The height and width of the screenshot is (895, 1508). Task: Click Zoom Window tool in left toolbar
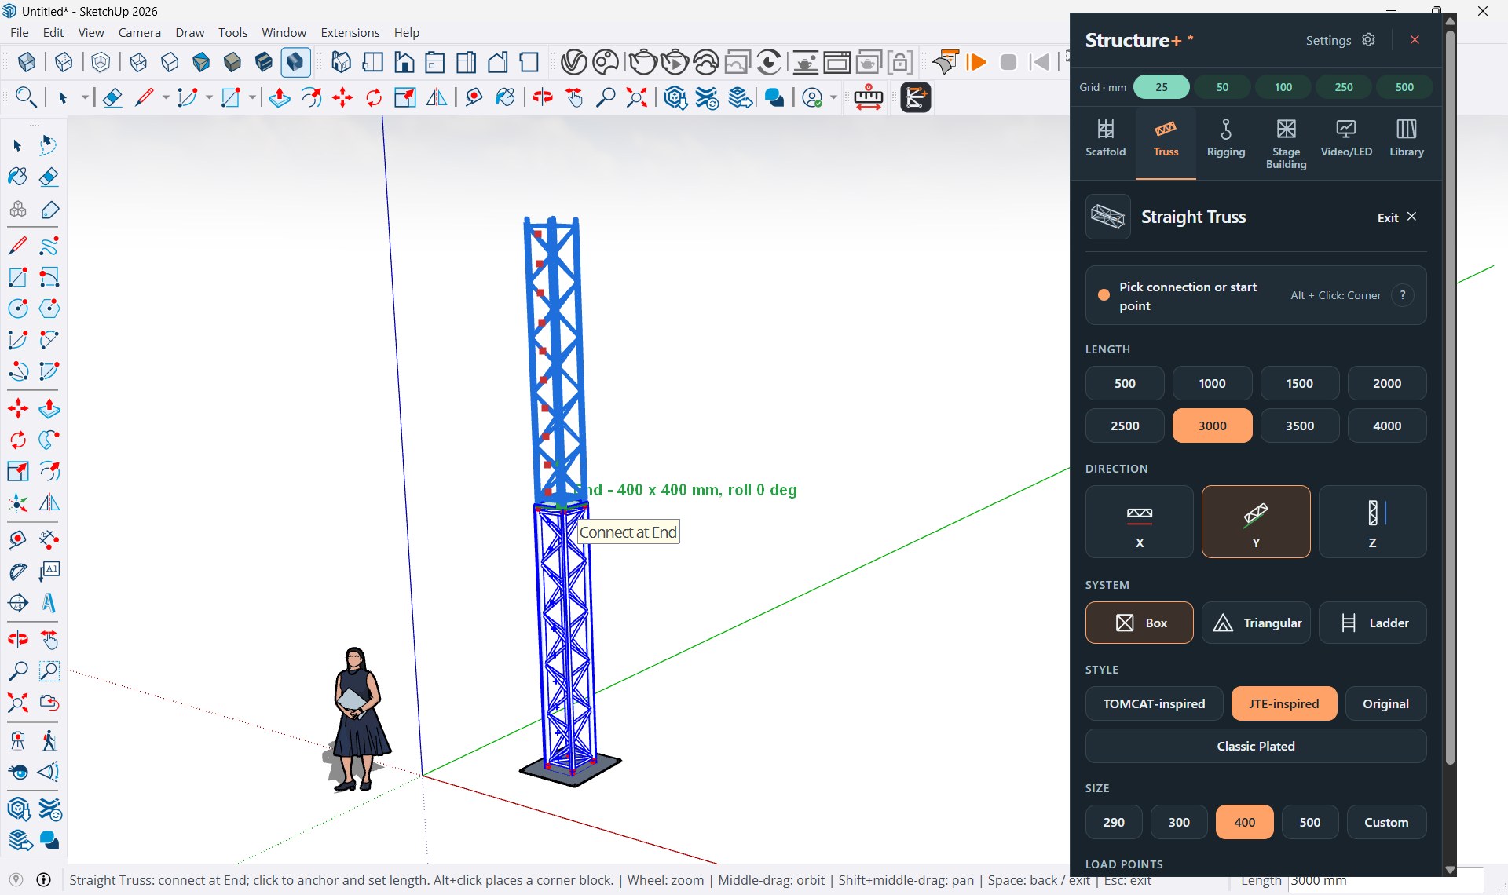[x=49, y=671]
